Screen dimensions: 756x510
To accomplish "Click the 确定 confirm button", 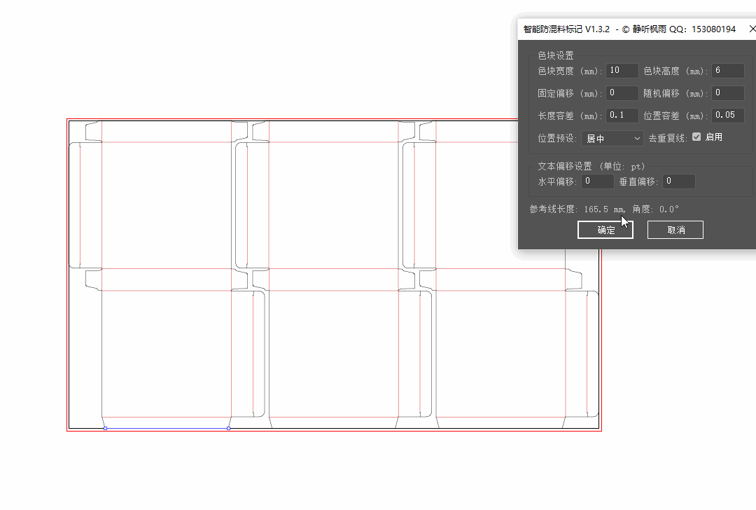I will tap(605, 230).
